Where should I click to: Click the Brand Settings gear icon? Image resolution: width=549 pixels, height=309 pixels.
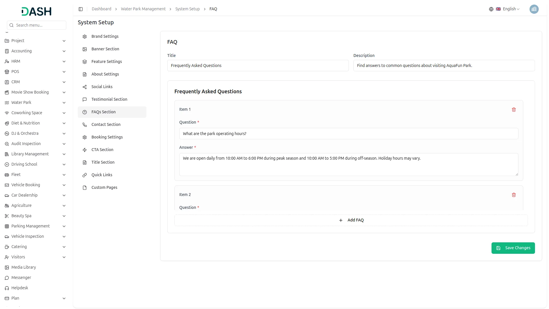coord(85,37)
